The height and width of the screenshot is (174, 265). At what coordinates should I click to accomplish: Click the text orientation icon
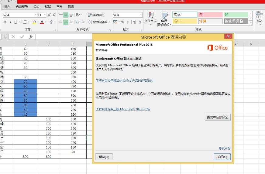point(77,15)
